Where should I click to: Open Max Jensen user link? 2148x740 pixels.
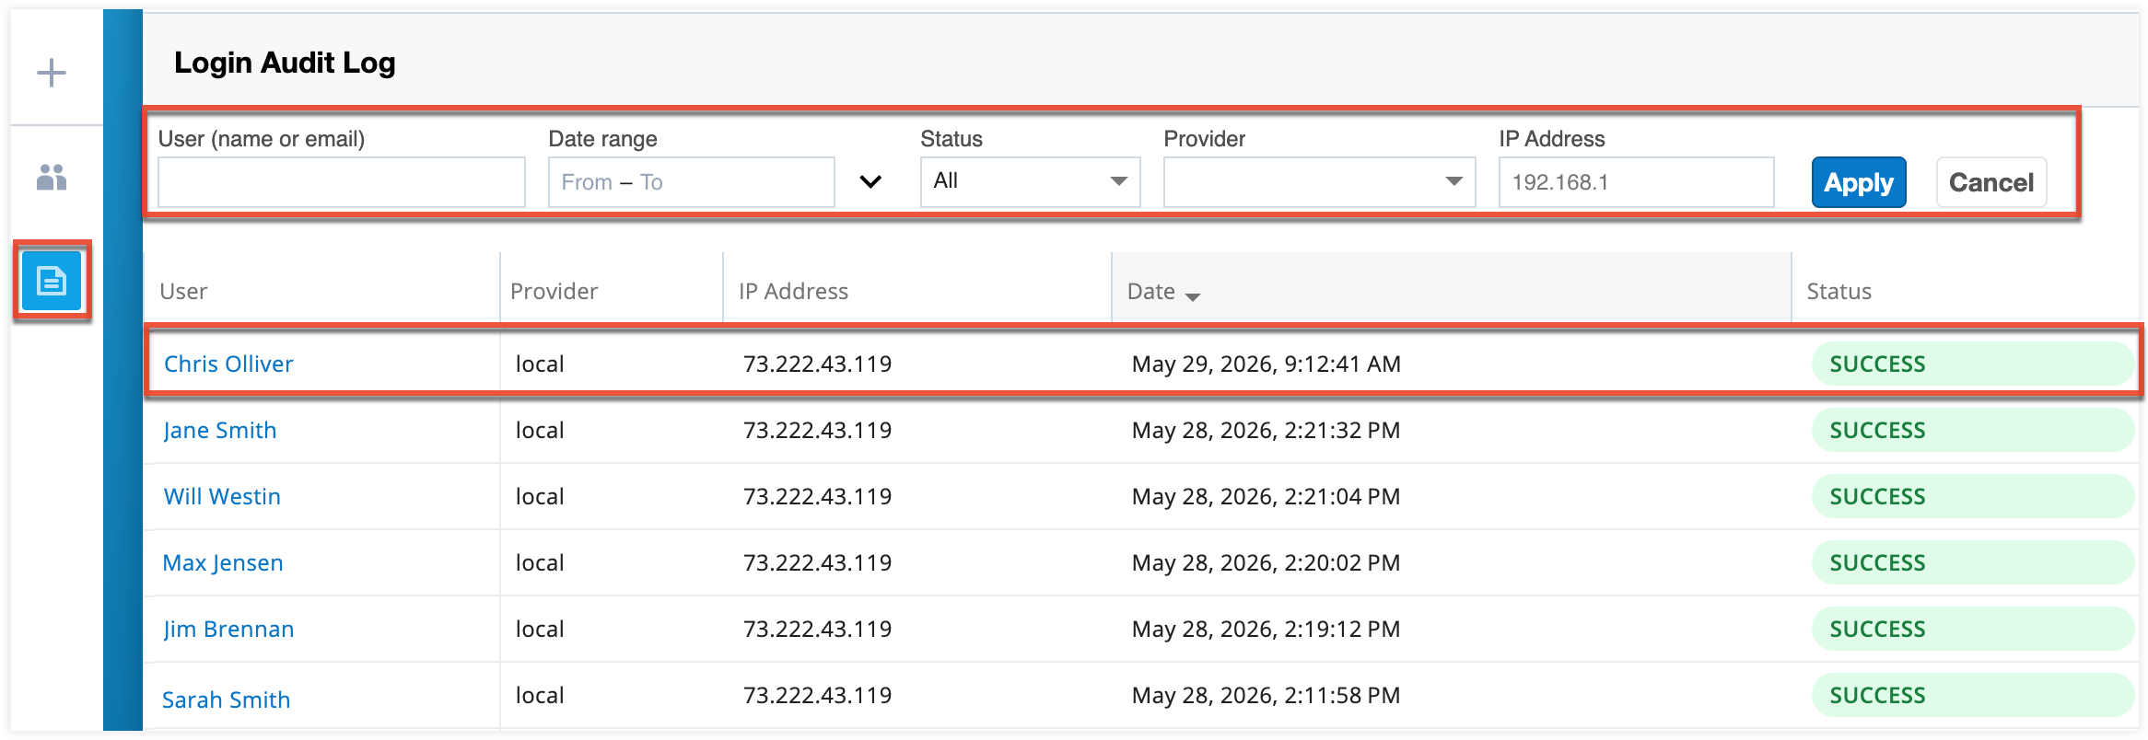[223, 562]
